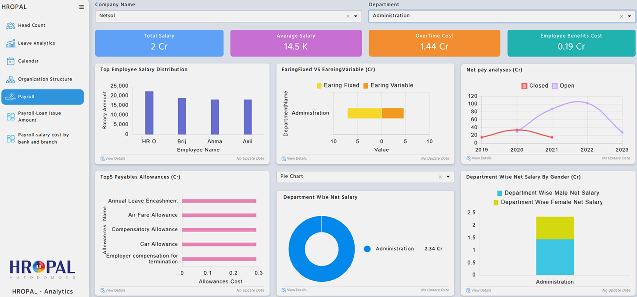Select the Payroll menu item

(42, 97)
